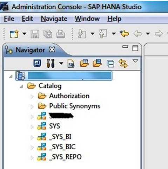168x169 pixels.
Task: Toggle Link with Editor arrows icon
Action: 123,63
